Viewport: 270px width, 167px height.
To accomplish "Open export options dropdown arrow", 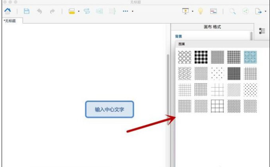I will click(x=266, y=11).
